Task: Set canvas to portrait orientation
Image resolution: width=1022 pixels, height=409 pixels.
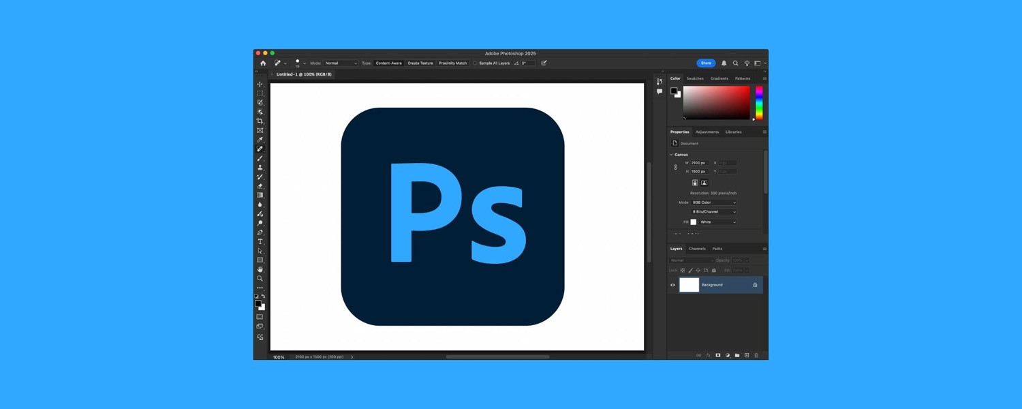Action: 695,183
